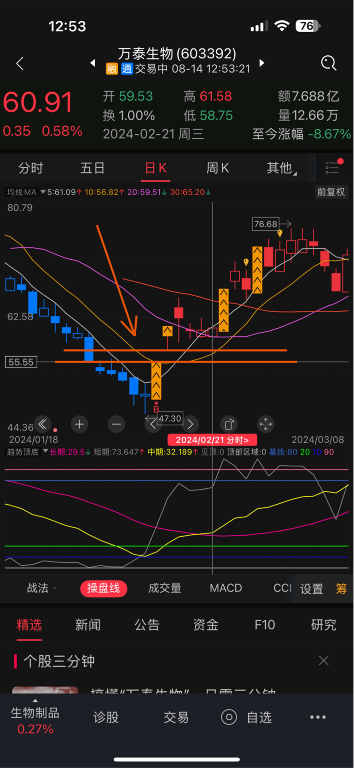This screenshot has width=354, height=768.
Task: Tap the 通 Stock Connect badge
Action: click(x=127, y=69)
